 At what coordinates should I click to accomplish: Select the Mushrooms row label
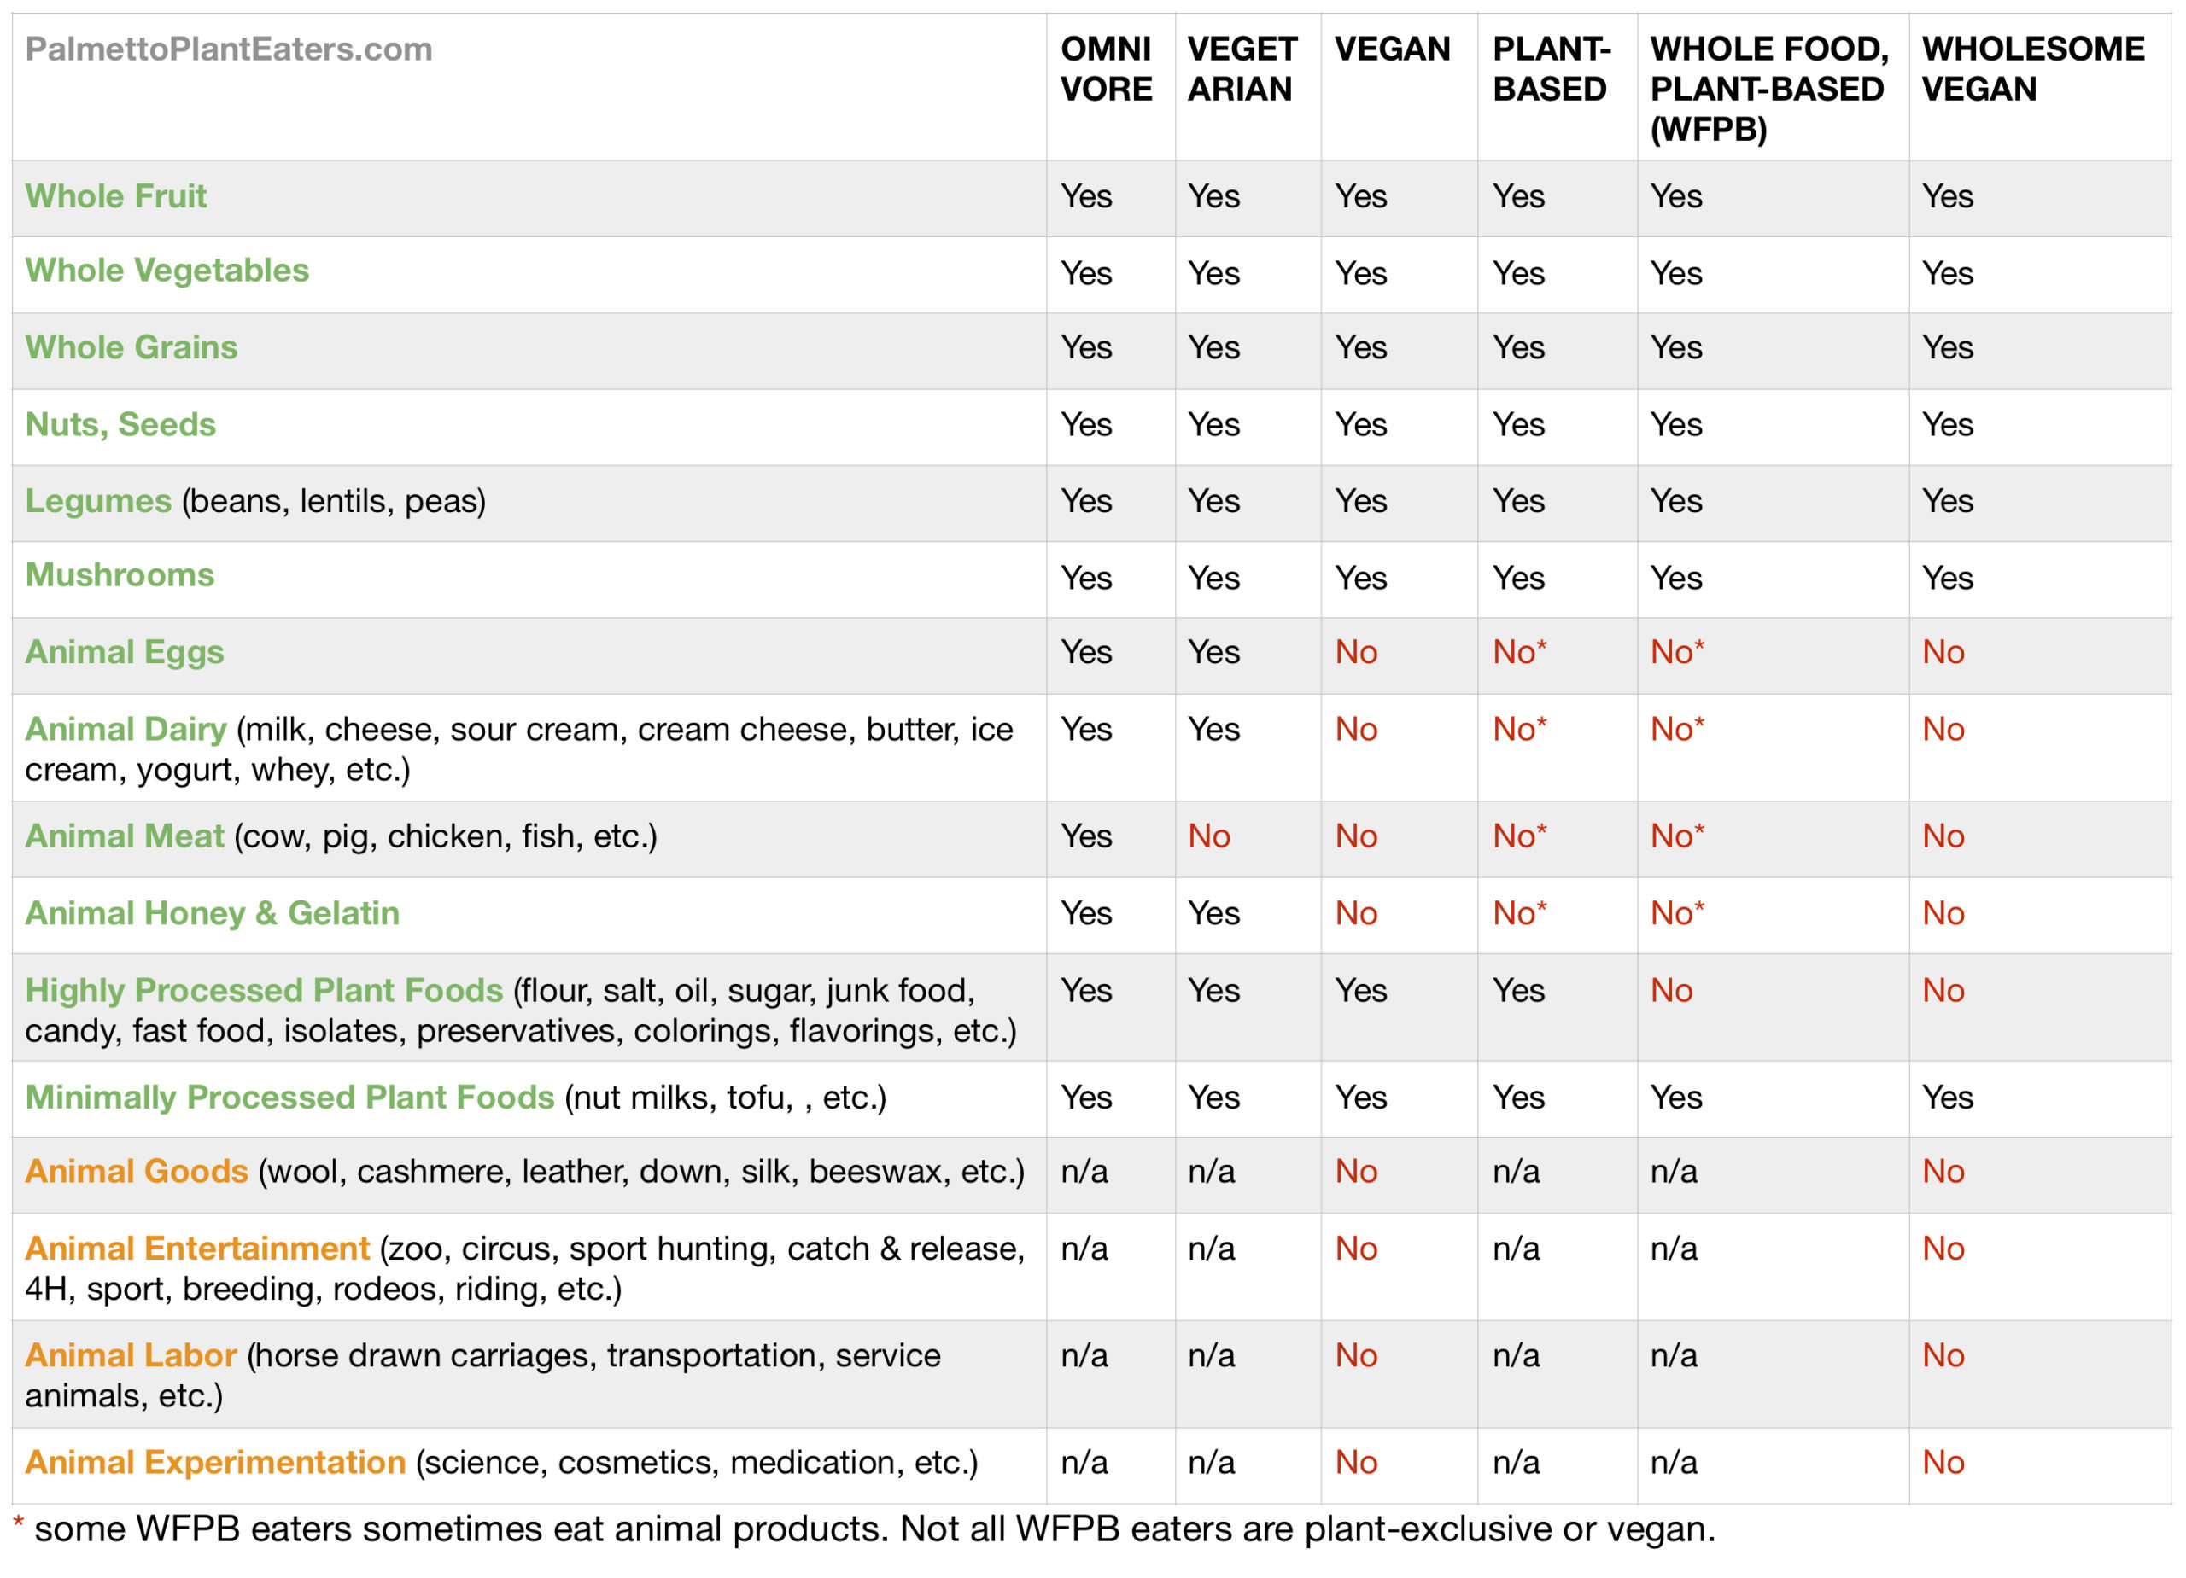120,575
